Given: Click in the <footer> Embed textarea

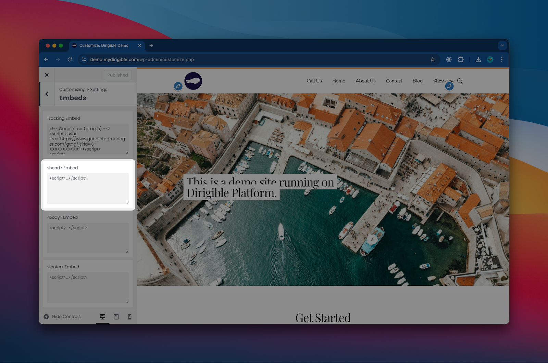Looking at the screenshot, I should tap(88, 287).
